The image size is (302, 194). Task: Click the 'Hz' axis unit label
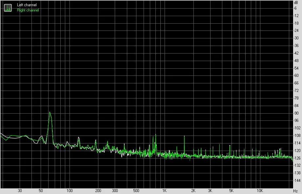(x=296, y=191)
